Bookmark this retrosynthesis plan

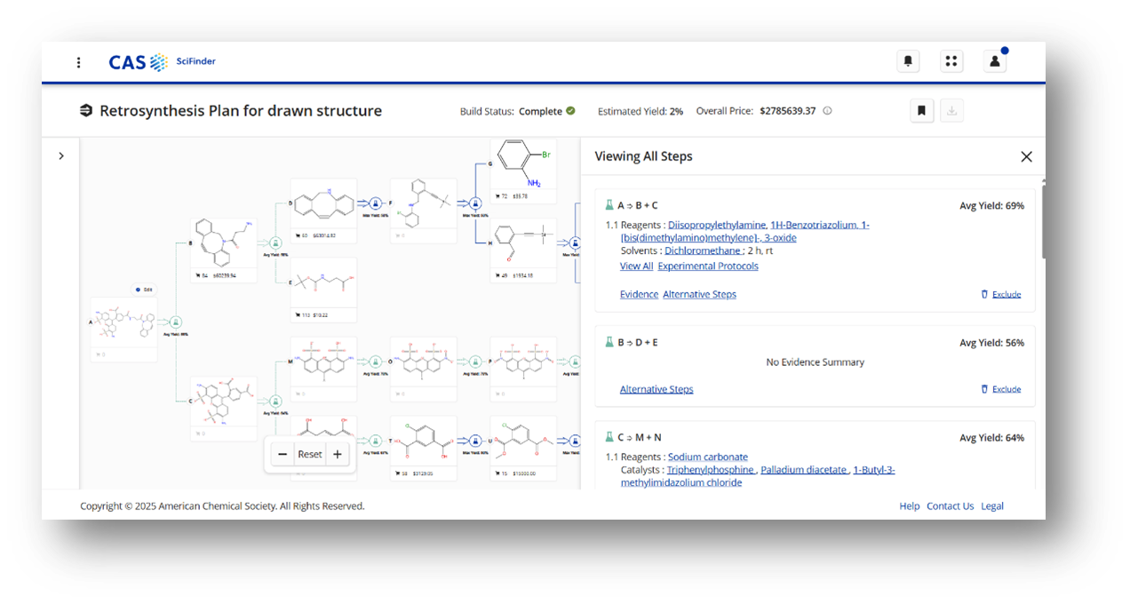coord(922,111)
